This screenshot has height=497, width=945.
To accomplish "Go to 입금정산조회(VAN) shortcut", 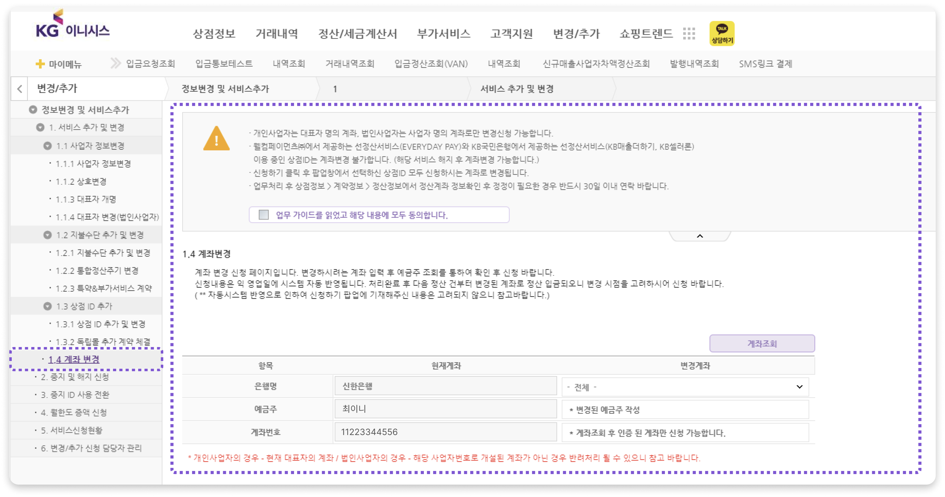I will [431, 64].
